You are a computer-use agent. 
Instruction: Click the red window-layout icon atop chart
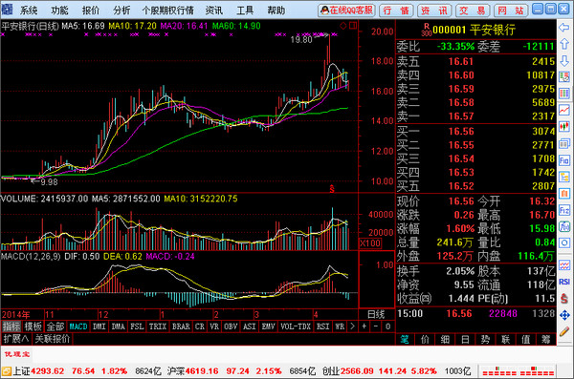[x=353, y=26]
